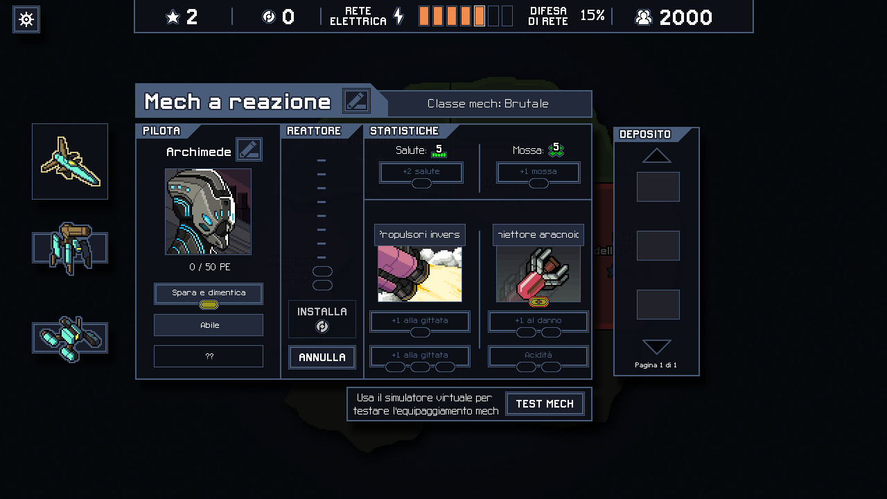Image resolution: width=887 pixels, height=499 pixels.
Task: Go to previous deposito page with the up arrow
Action: tap(657, 155)
